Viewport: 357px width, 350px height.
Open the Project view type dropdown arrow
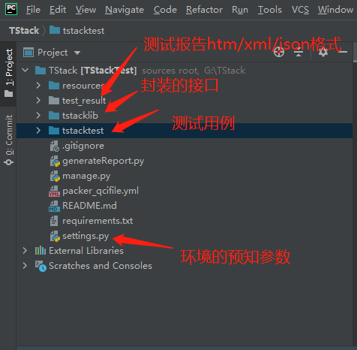[77, 53]
